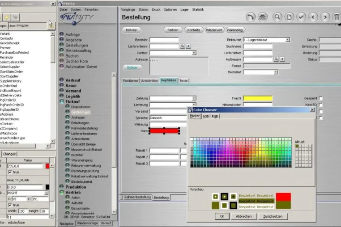The height and width of the screenshot is (227, 341).
Task: Click the Automation Server bullet icon
Action: click(x=62, y=66)
